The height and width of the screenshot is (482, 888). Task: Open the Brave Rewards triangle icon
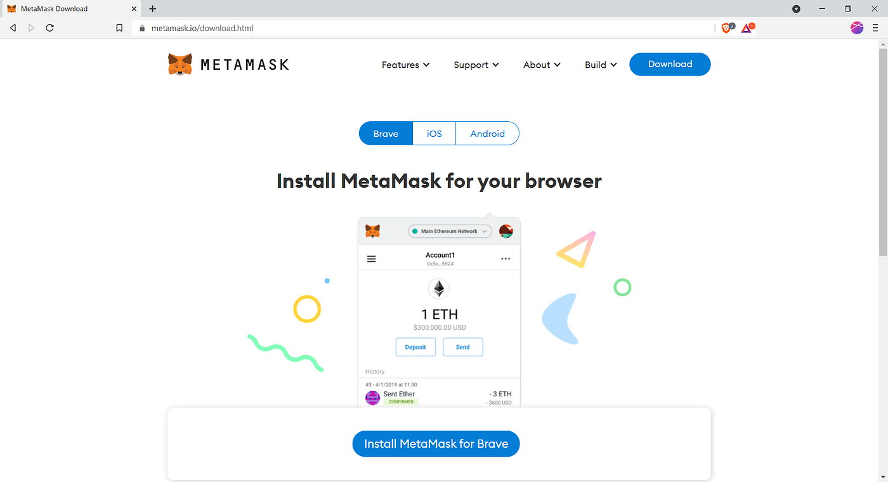pyautogui.click(x=747, y=28)
